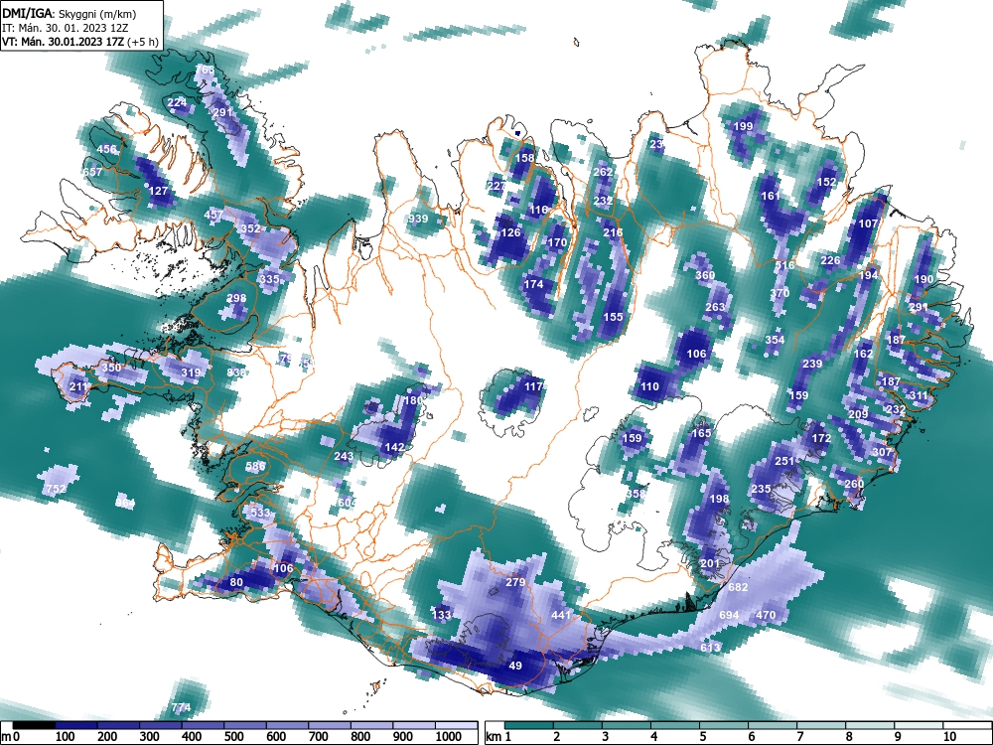The height and width of the screenshot is (745, 993).
Task: Click the 216 visibility label
Action: (x=613, y=233)
